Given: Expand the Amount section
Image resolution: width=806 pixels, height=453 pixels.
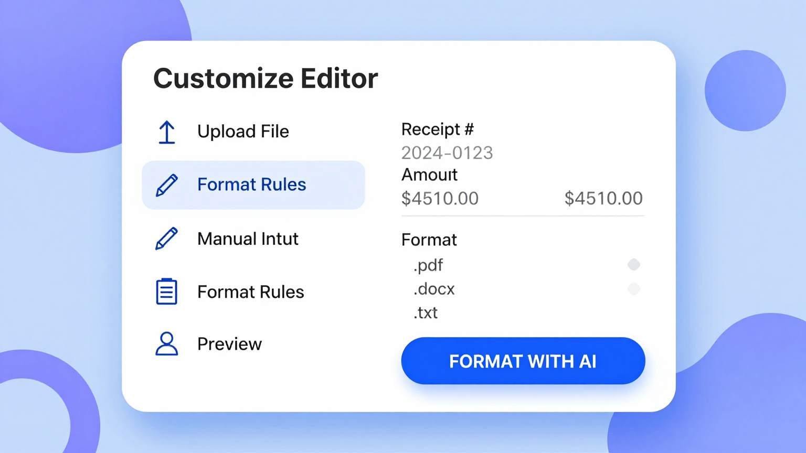Looking at the screenshot, I should 429,175.
